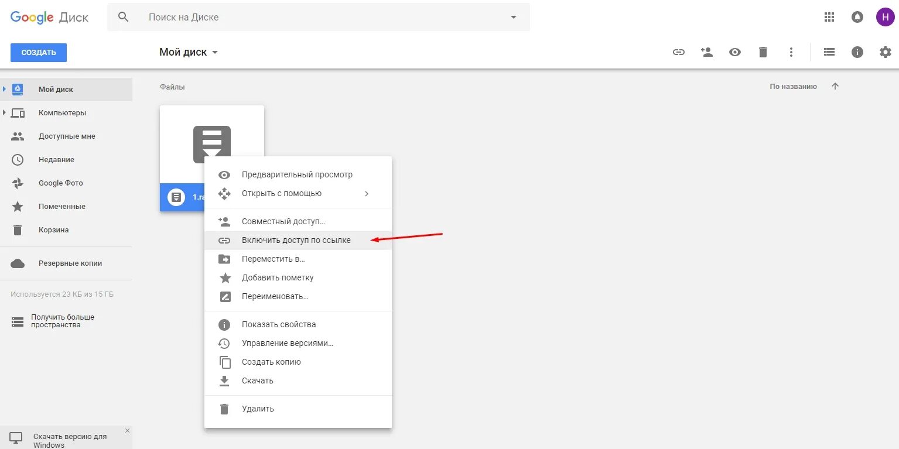Click the СОЗДАТЬ button
The image size is (899, 449).
(x=38, y=52)
